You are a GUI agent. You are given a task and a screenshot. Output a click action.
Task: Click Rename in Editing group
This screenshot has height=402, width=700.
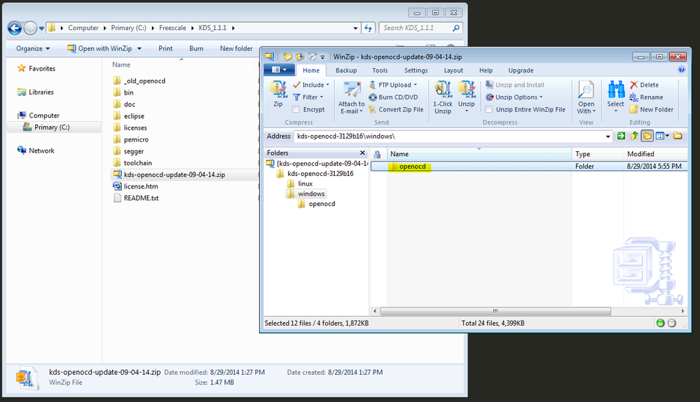click(x=647, y=97)
